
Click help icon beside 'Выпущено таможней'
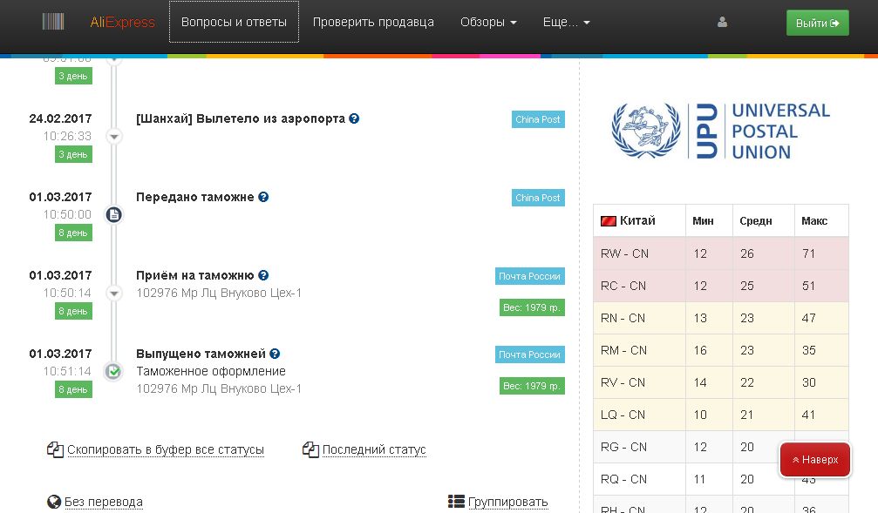[x=275, y=354]
